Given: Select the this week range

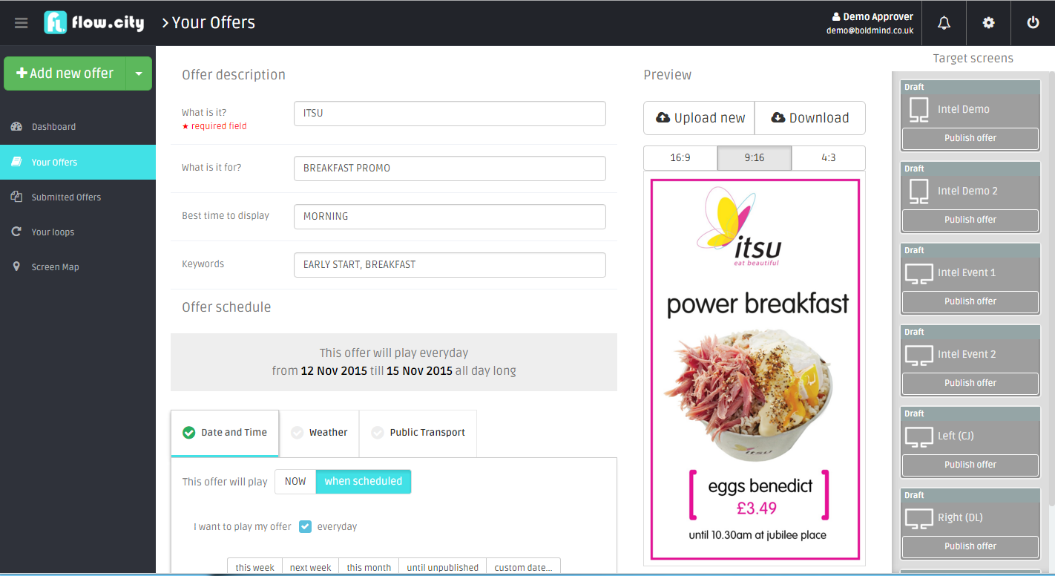Looking at the screenshot, I should 255,567.
